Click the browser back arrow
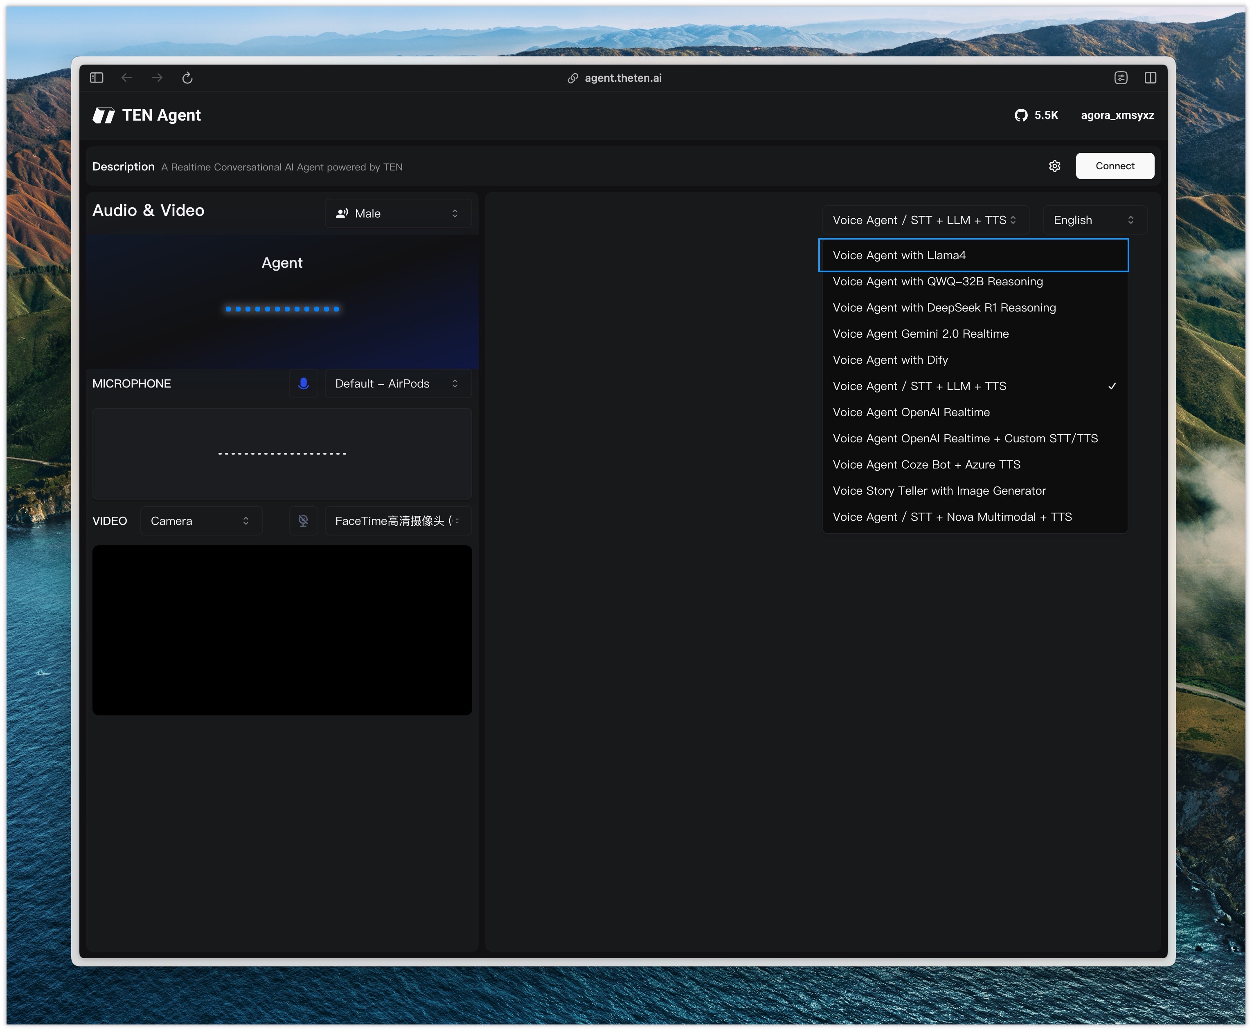 click(126, 78)
